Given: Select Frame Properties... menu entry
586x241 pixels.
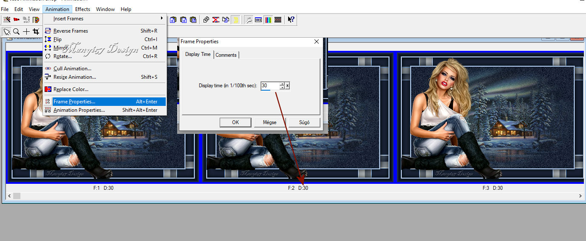Looking at the screenshot, I should [105, 102].
